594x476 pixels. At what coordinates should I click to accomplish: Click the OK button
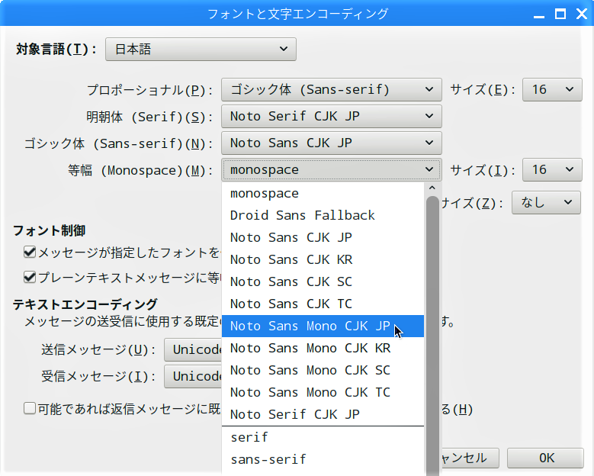pos(545,458)
